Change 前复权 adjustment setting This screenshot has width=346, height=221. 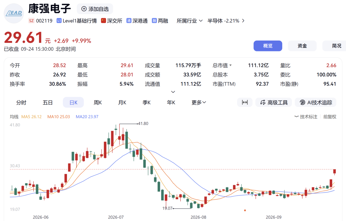click(x=330, y=117)
